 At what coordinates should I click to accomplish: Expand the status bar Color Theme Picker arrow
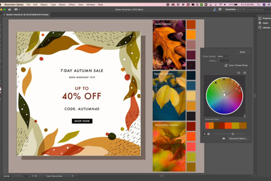point(72,176)
